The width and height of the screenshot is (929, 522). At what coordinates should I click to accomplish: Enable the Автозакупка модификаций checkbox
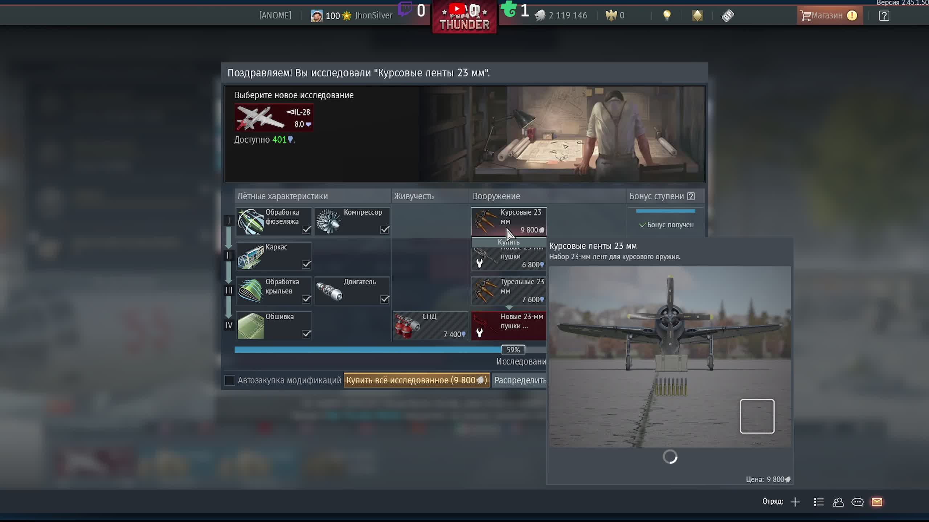coord(230,380)
